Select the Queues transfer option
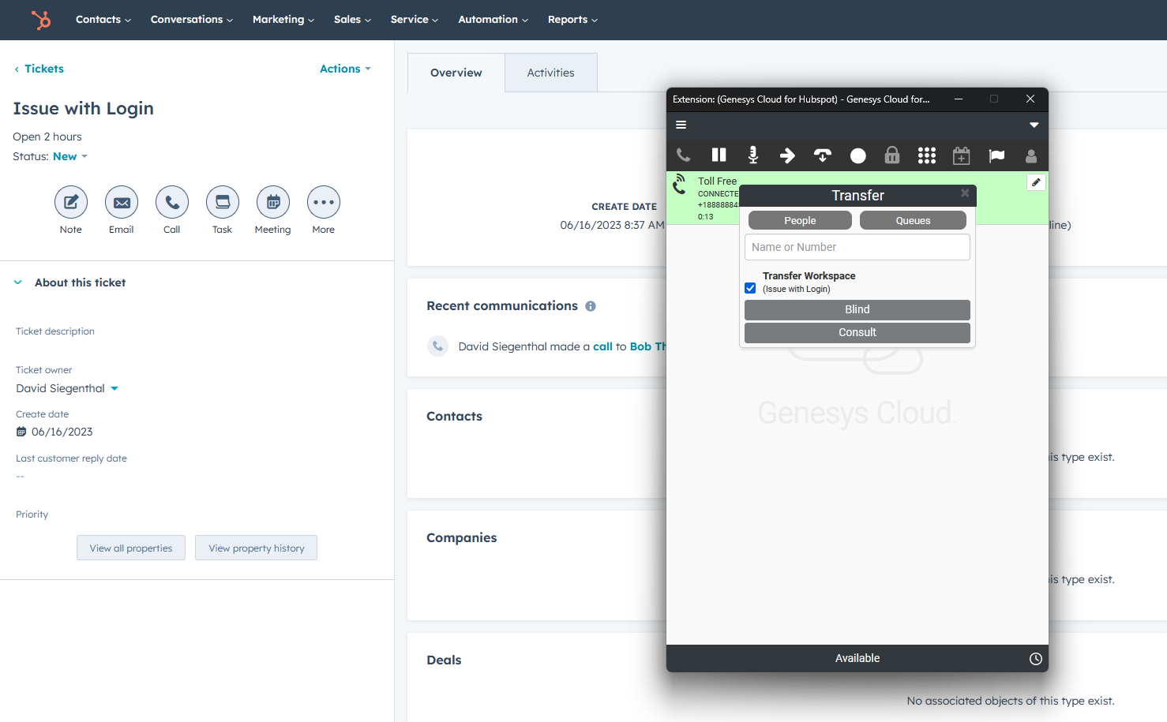 913,220
